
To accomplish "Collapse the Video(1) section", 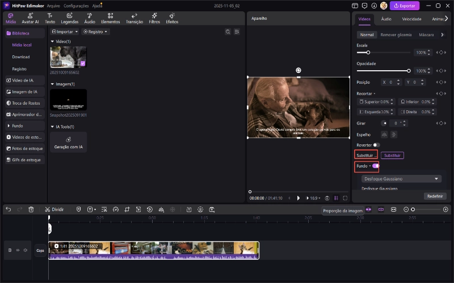I will (52, 41).
